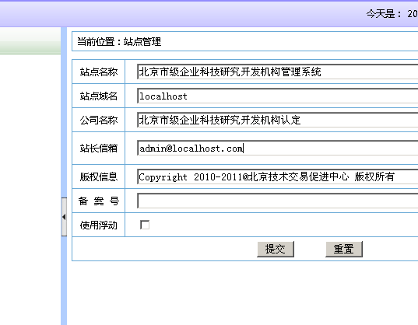The image size is (418, 325).
Task: Click the empty 备案号 input field
Action: click(278, 201)
